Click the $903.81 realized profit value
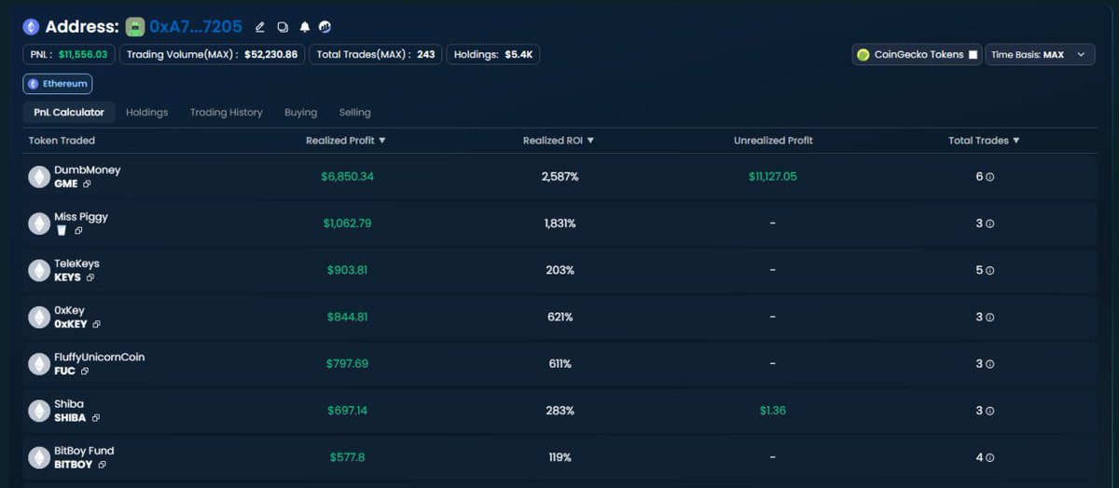 pyautogui.click(x=347, y=271)
